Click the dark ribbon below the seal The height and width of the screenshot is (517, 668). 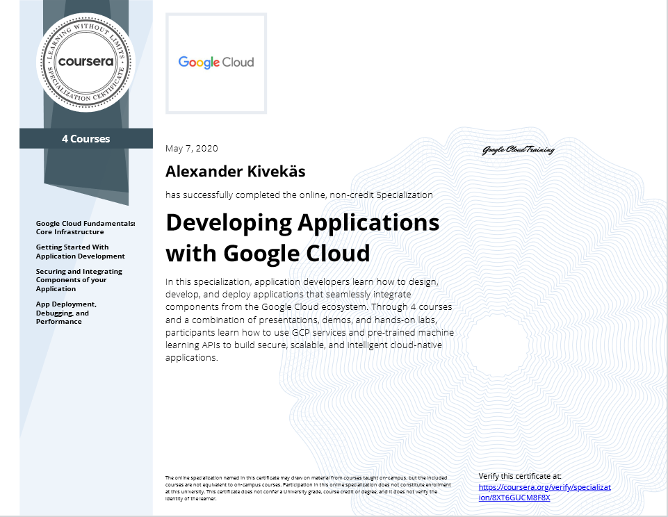[85, 174]
